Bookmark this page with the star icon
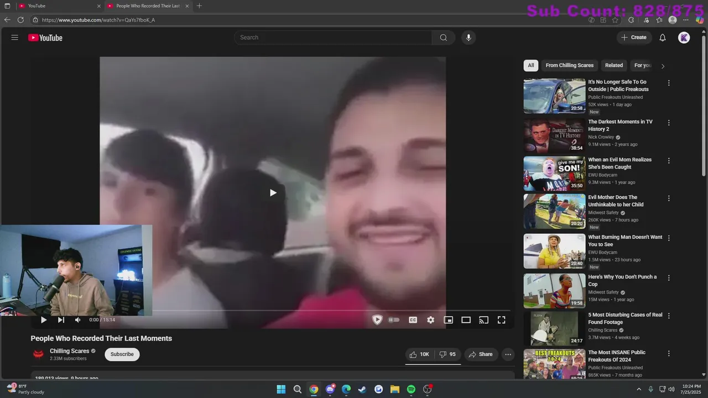708x398 pixels. tap(615, 20)
